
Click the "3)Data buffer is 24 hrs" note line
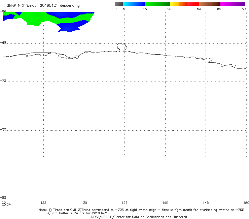[x=77, y=213]
